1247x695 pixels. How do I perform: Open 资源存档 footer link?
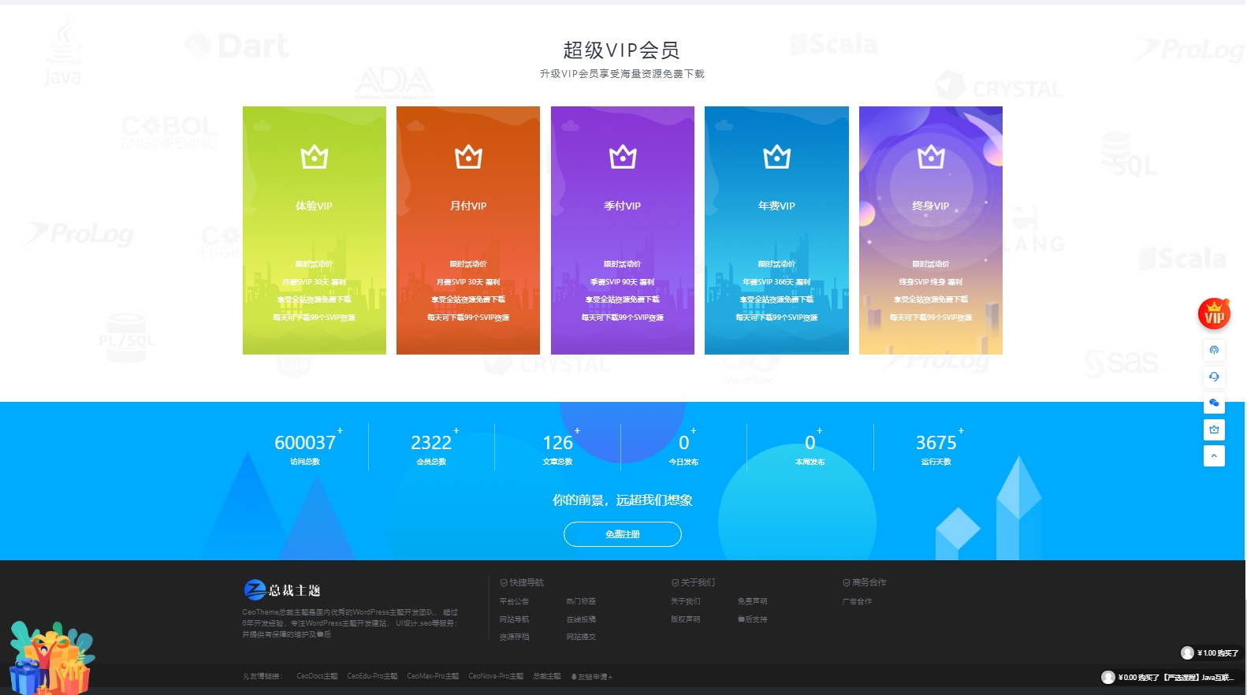tap(514, 637)
